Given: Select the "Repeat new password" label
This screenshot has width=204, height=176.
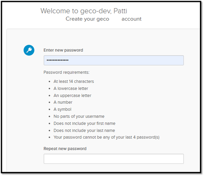Looking at the screenshot, I should pyautogui.click(x=65, y=148).
